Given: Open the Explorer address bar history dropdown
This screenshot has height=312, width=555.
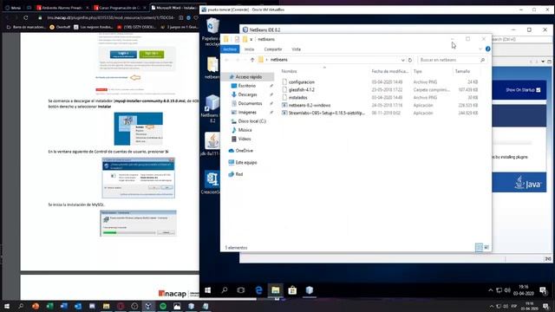Looking at the screenshot, I should click(402, 60).
